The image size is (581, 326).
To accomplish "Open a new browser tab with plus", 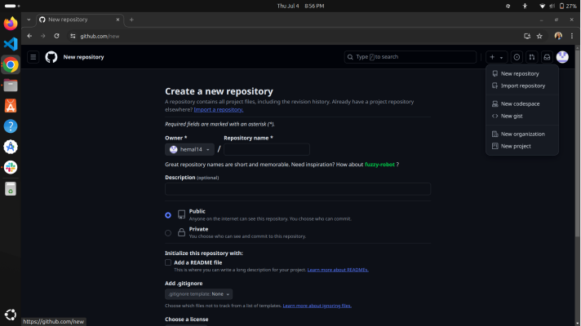I will point(131,20).
